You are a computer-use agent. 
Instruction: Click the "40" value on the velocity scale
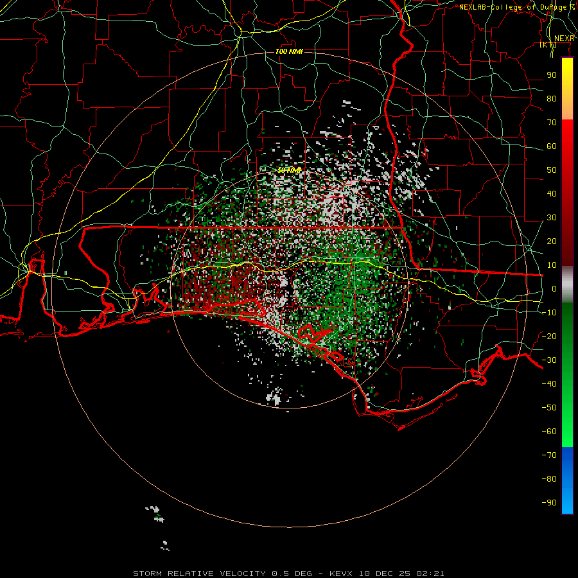(x=552, y=194)
